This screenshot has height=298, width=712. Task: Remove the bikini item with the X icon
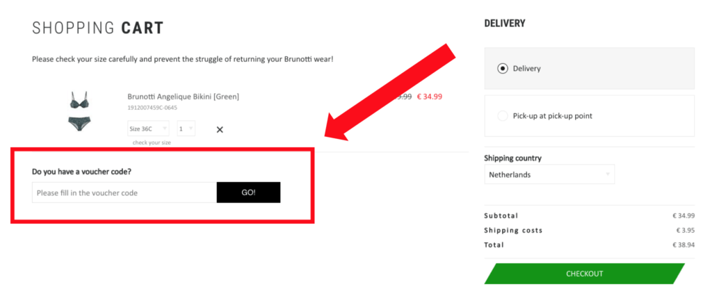pyautogui.click(x=220, y=130)
